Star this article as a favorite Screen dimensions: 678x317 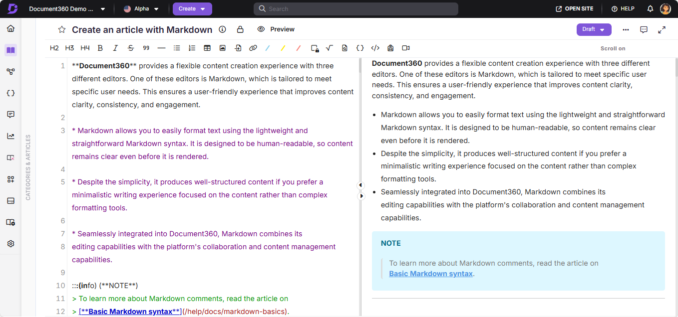coord(61,29)
